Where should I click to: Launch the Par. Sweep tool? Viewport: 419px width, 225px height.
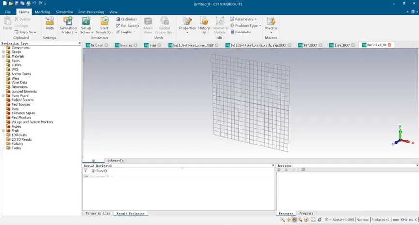[127, 26]
